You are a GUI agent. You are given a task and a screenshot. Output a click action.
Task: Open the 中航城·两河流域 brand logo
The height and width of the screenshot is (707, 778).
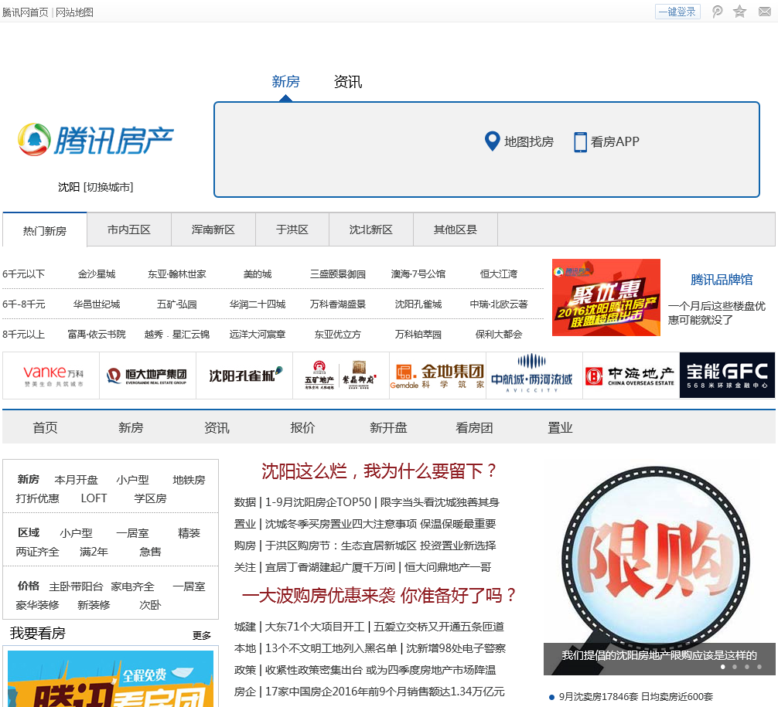coord(532,374)
